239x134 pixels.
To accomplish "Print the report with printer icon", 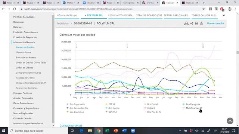I will (196, 23).
